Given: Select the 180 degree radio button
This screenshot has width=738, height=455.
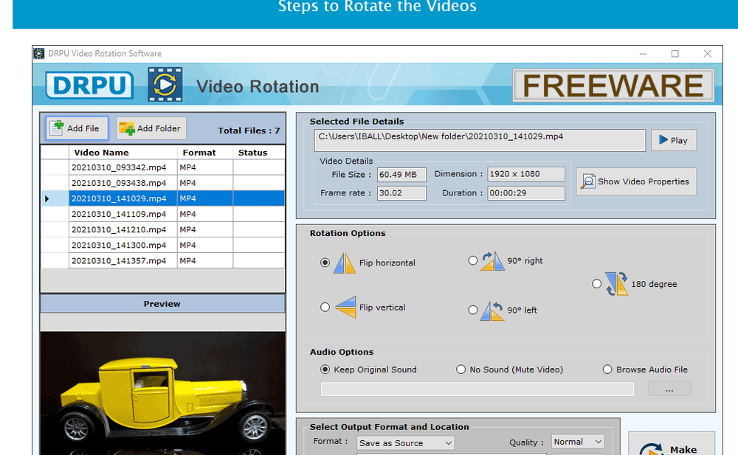Looking at the screenshot, I should [x=597, y=284].
